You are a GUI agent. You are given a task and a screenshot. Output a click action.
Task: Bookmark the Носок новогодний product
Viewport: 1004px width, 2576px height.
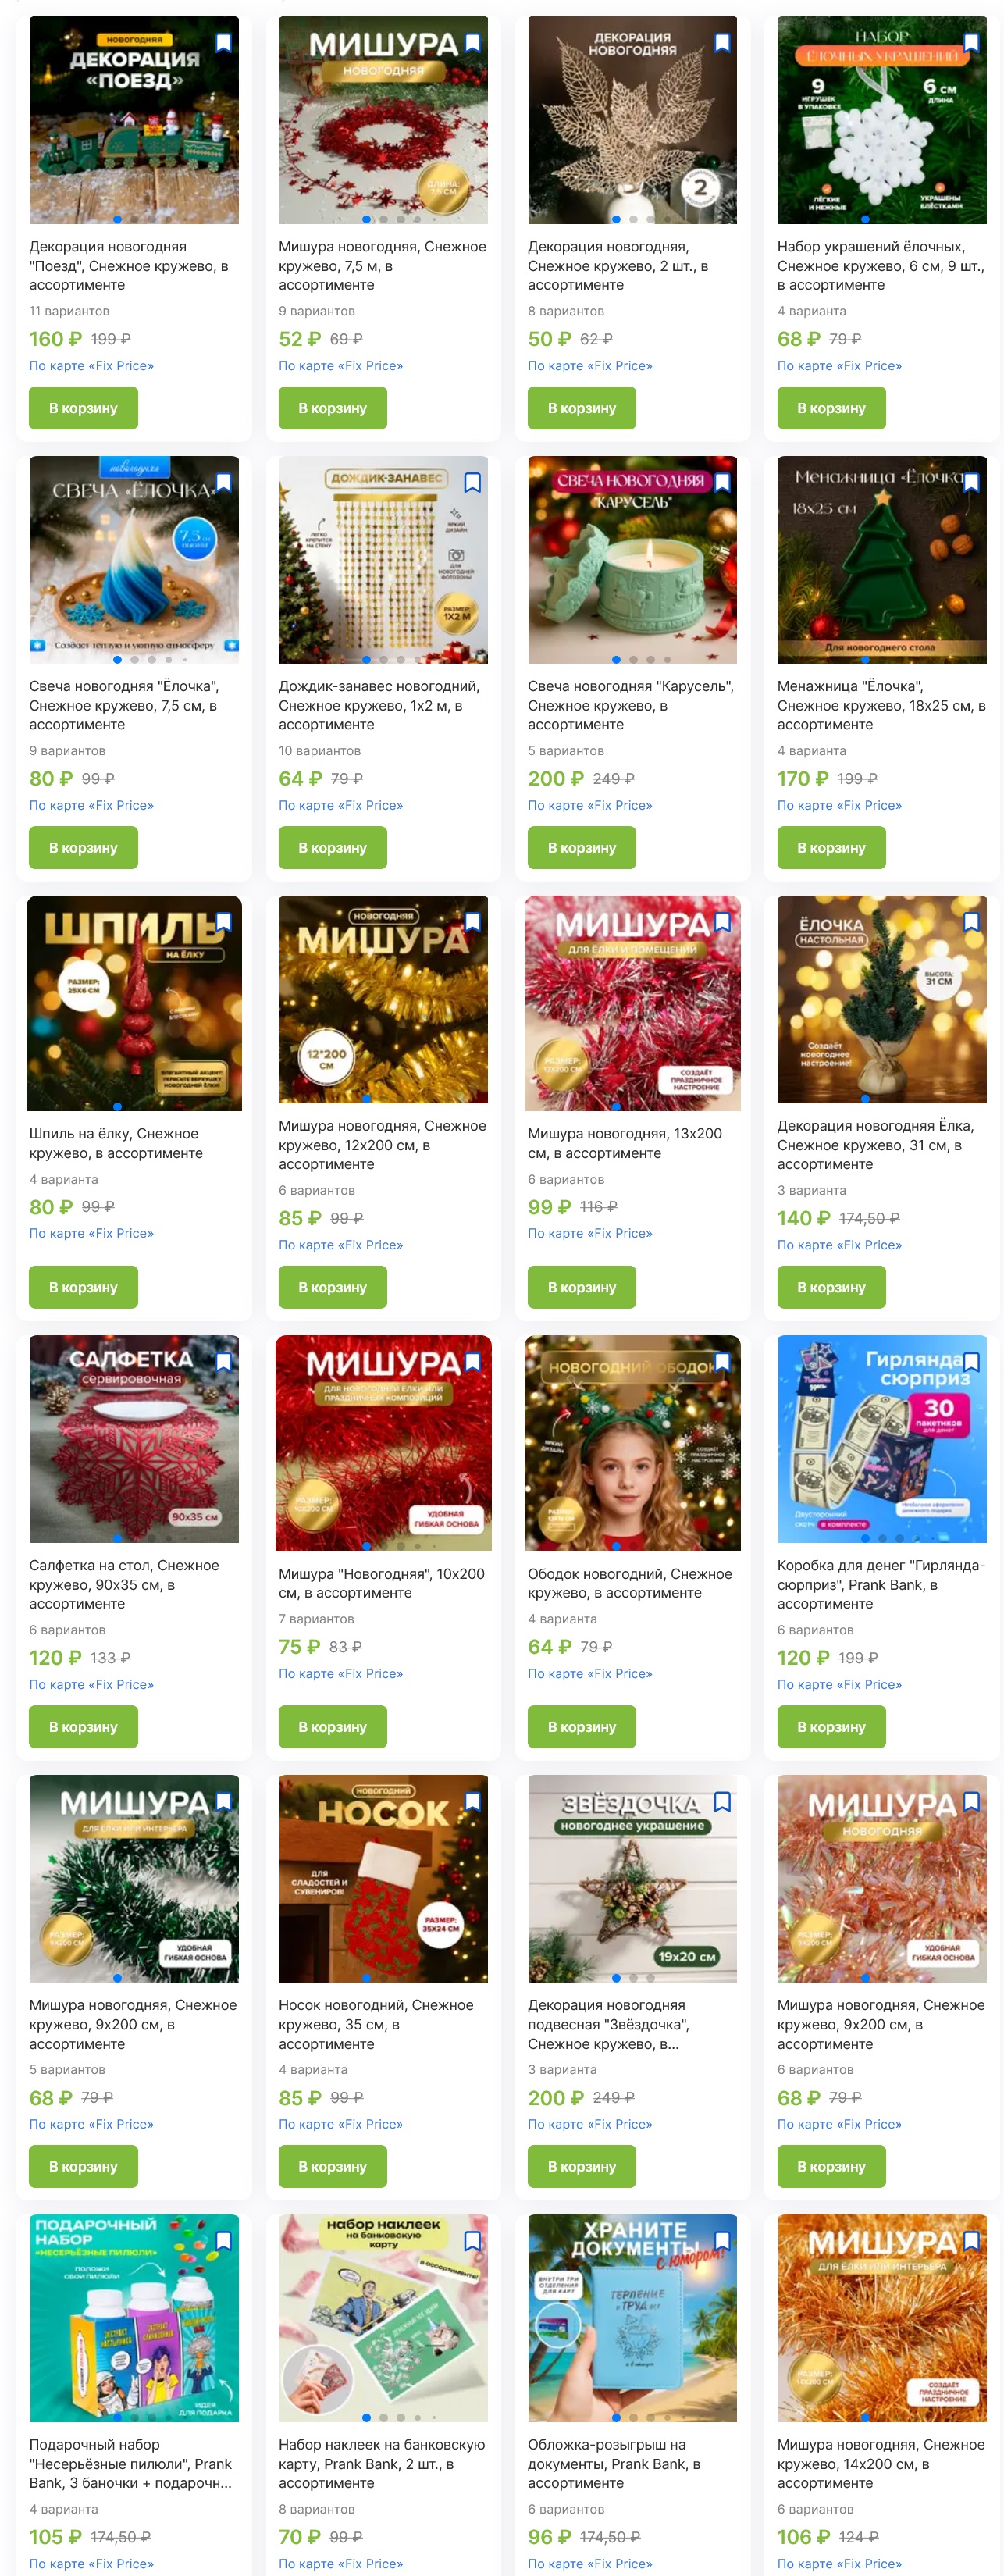(472, 1801)
